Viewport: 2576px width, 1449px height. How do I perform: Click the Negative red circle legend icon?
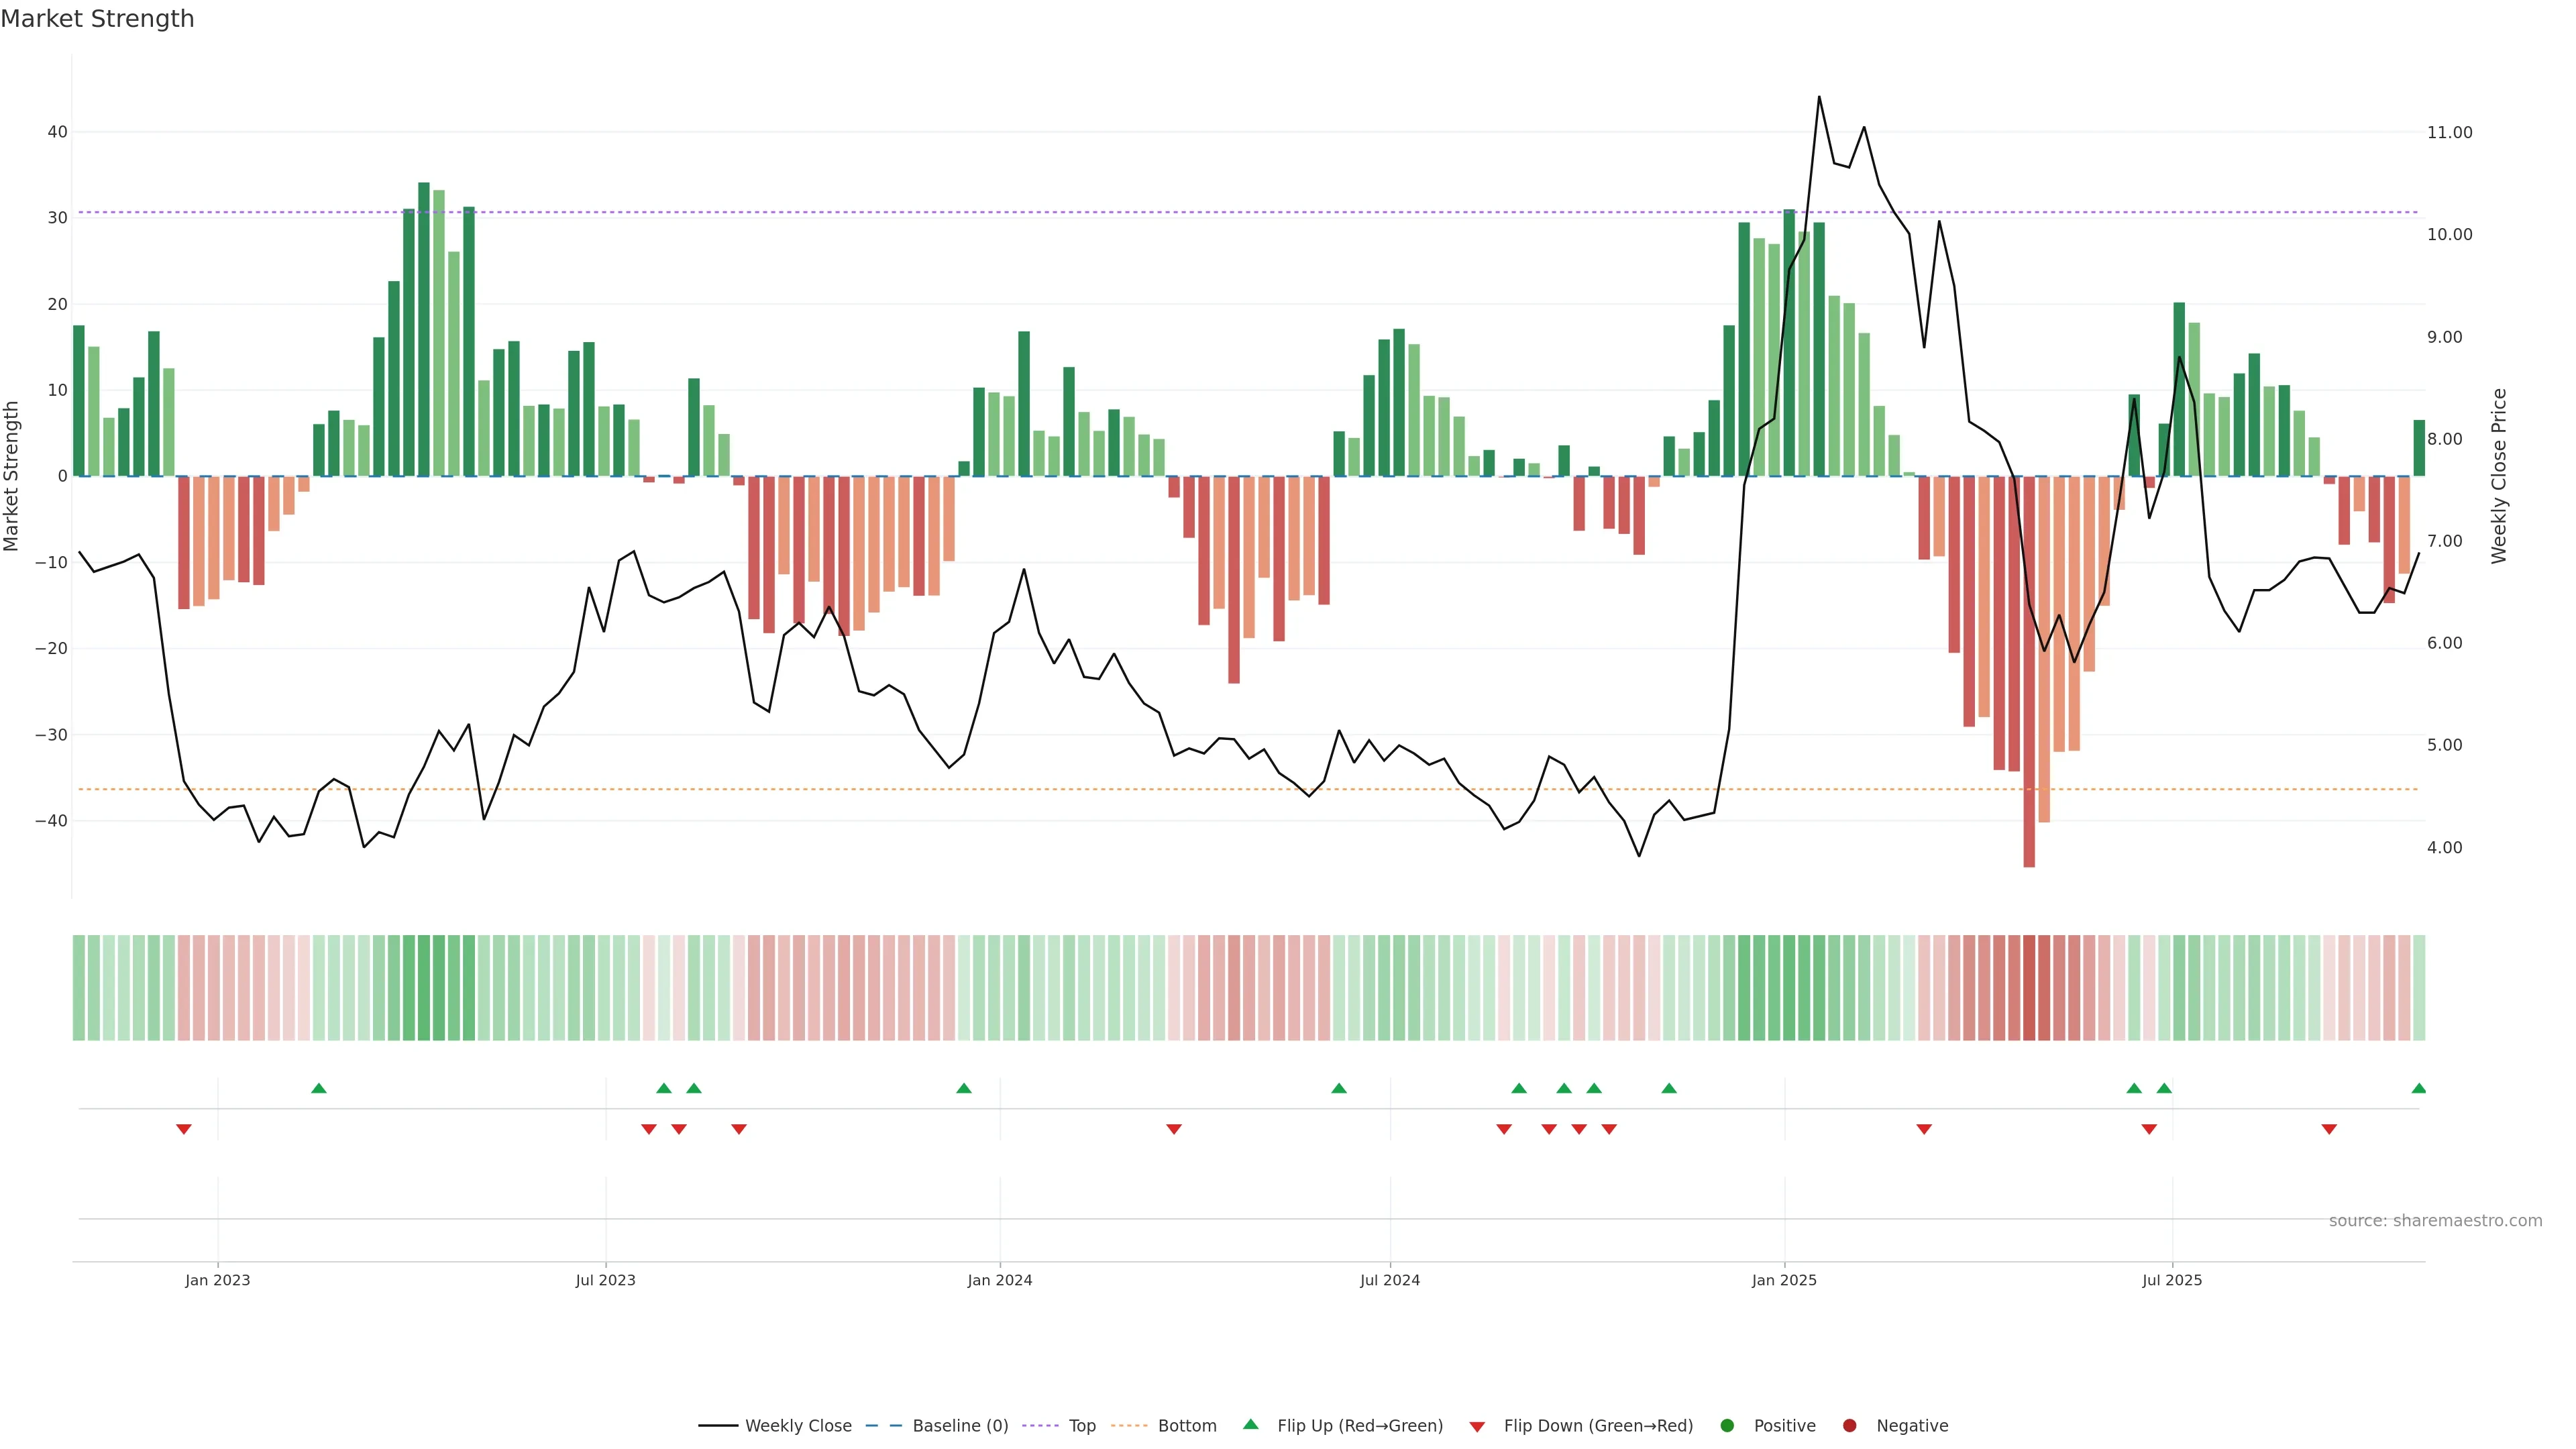click(1849, 1426)
